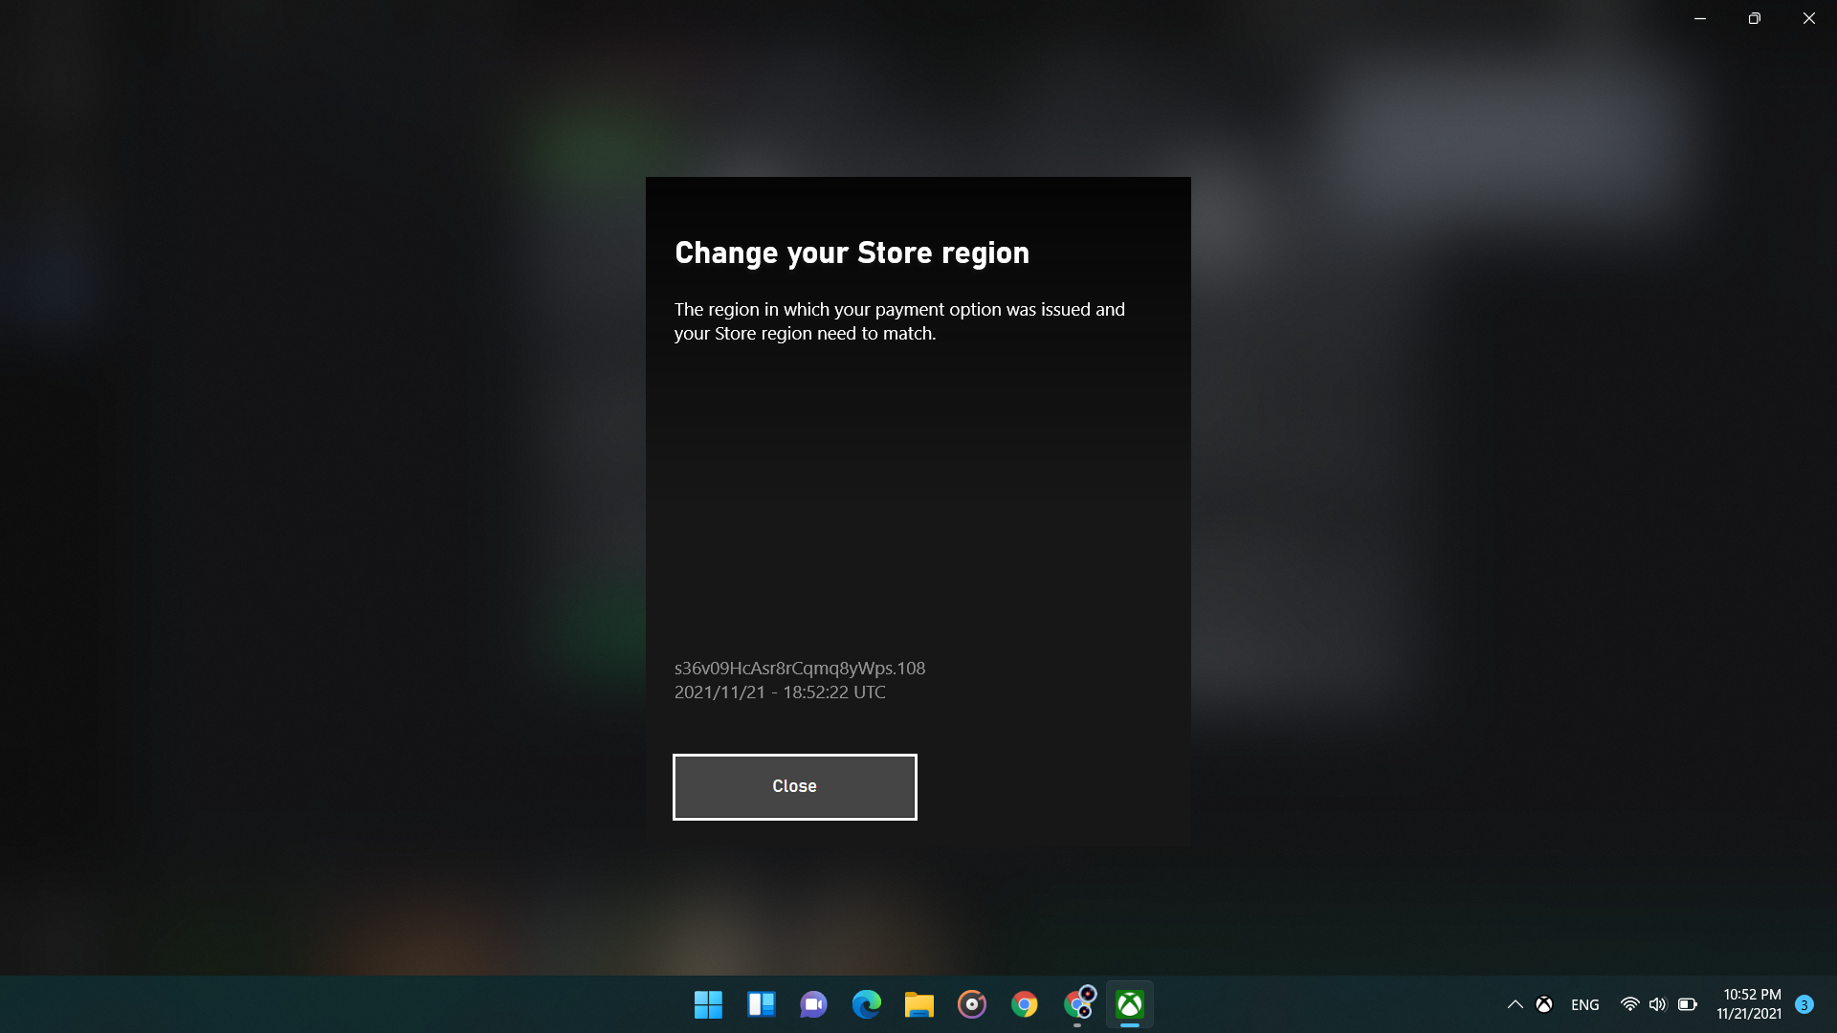Launch Google Chrome from taskbar
The image size is (1837, 1033).
pyautogui.click(x=1024, y=1004)
